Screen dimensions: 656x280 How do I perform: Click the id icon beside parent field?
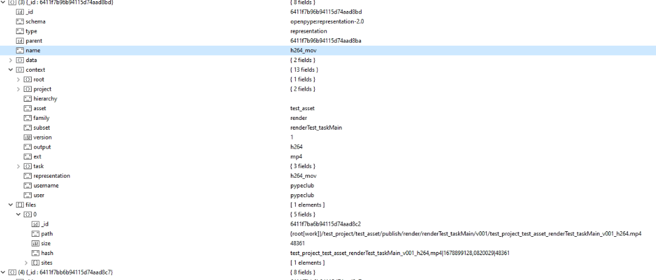(19, 41)
